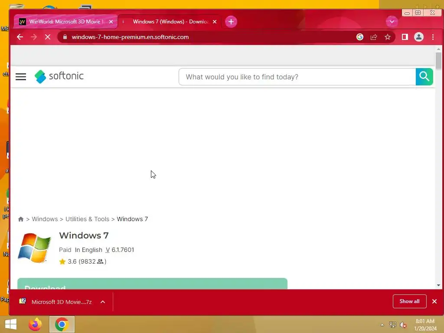Launch Firefox from the taskbar
The width and height of the screenshot is (444, 333).
coord(35,324)
